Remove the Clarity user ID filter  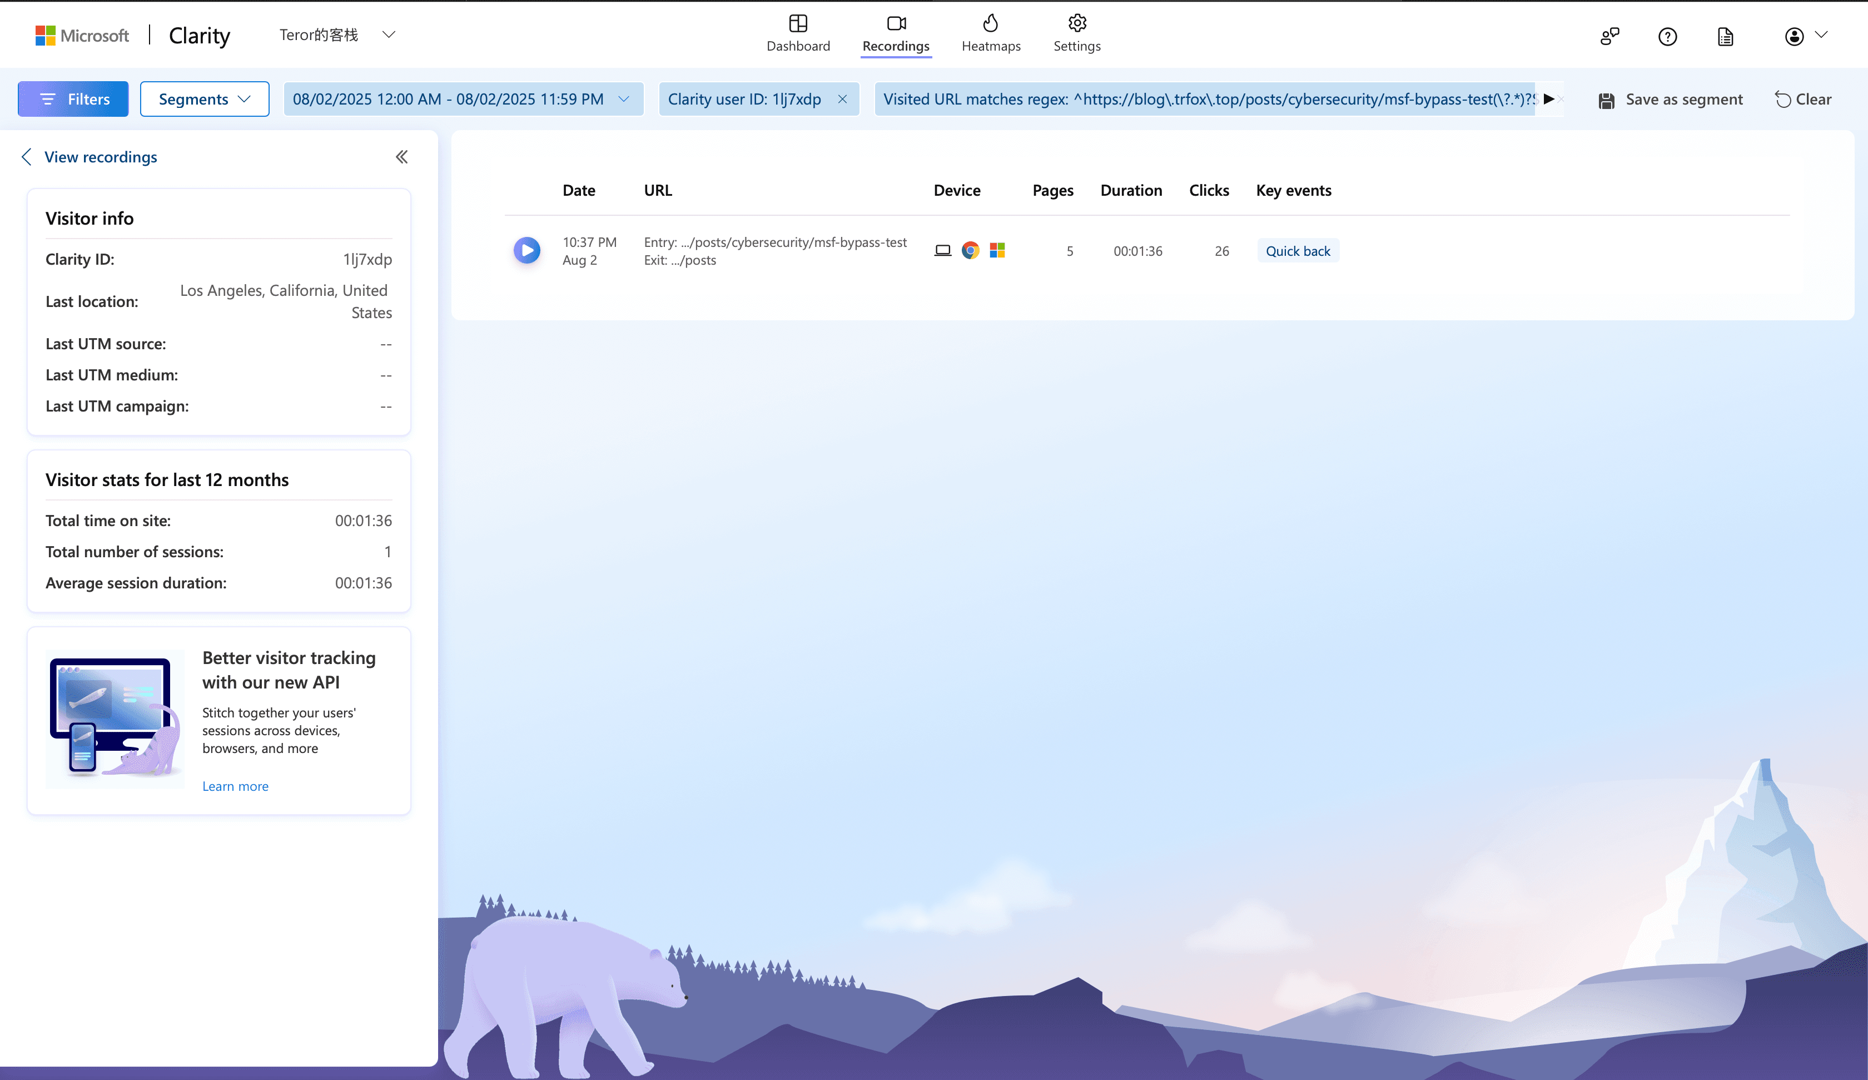pos(842,98)
